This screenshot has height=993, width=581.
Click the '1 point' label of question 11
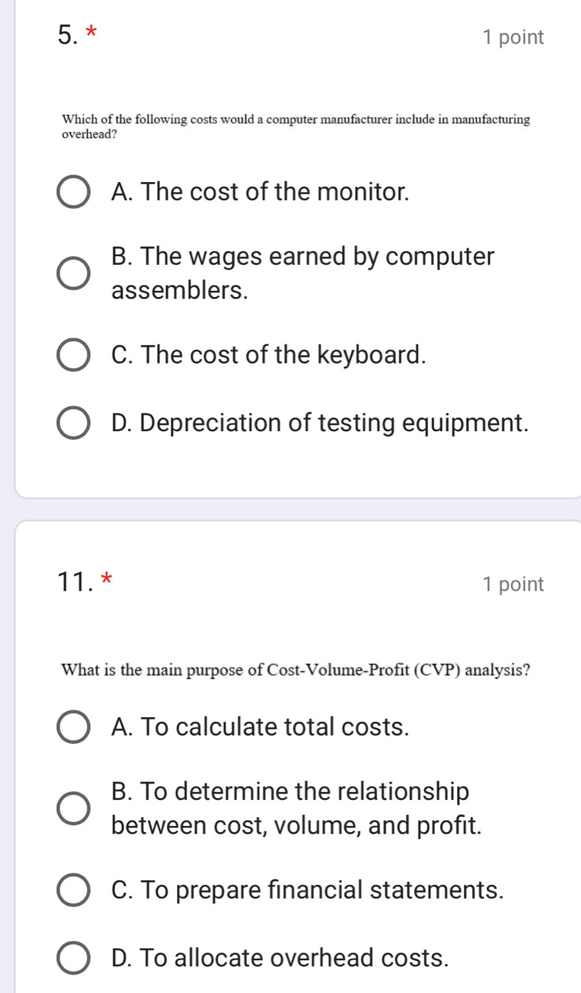coord(513,584)
